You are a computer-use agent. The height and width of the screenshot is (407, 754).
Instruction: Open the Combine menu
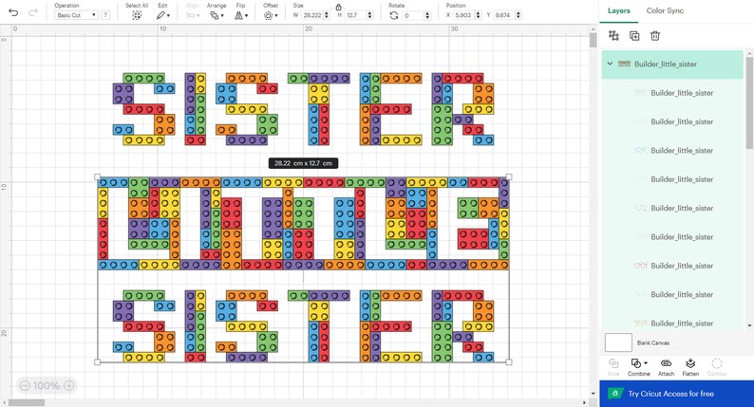639,367
